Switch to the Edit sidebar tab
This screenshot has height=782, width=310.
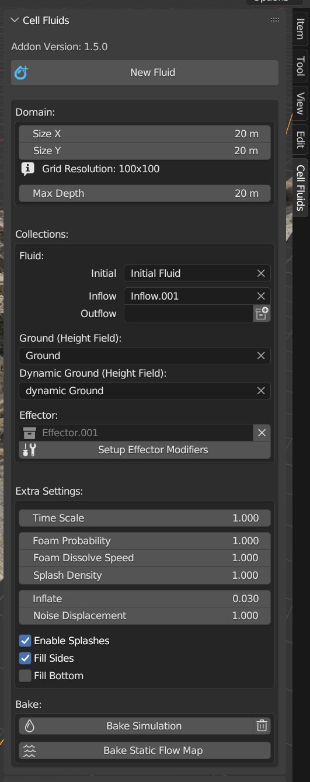point(300,140)
